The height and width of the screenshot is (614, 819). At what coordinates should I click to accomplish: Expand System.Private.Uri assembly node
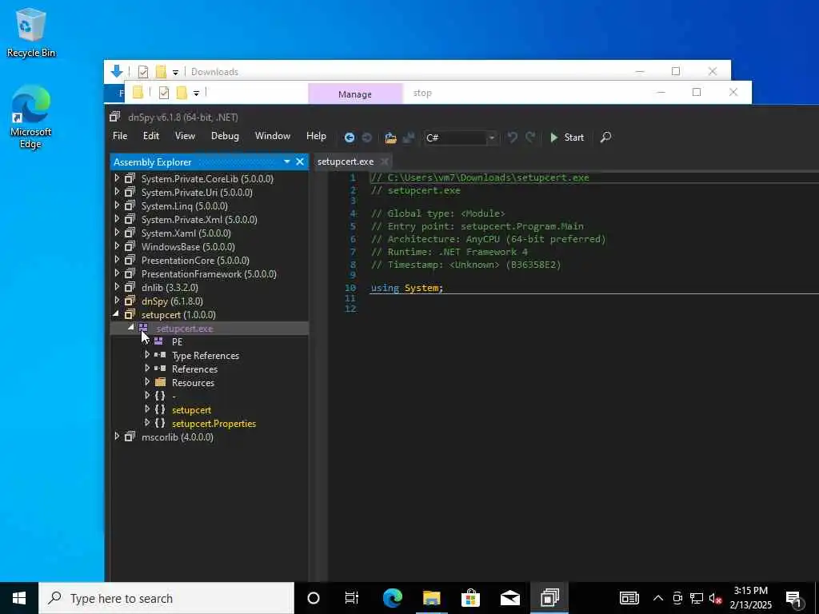[117, 192]
